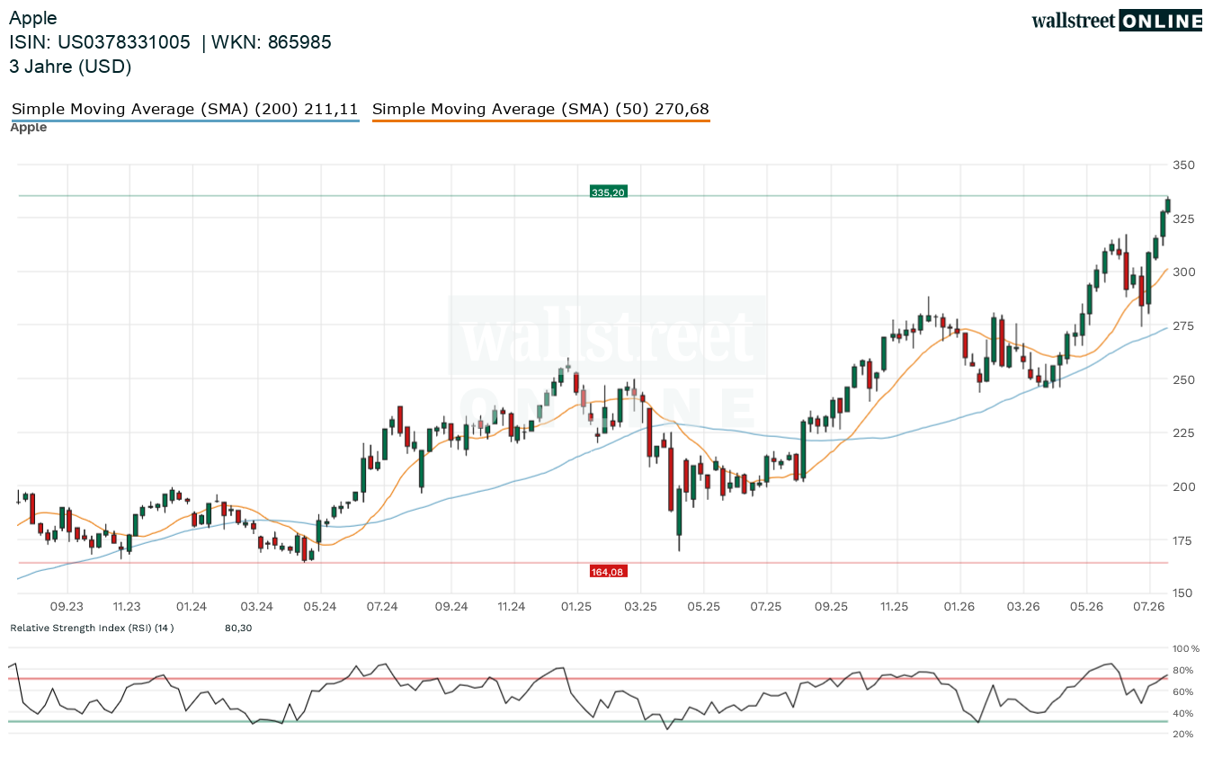Select the SMA (200) legend entry
This screenshot has width=1213, height=758.
click(185, 110)
